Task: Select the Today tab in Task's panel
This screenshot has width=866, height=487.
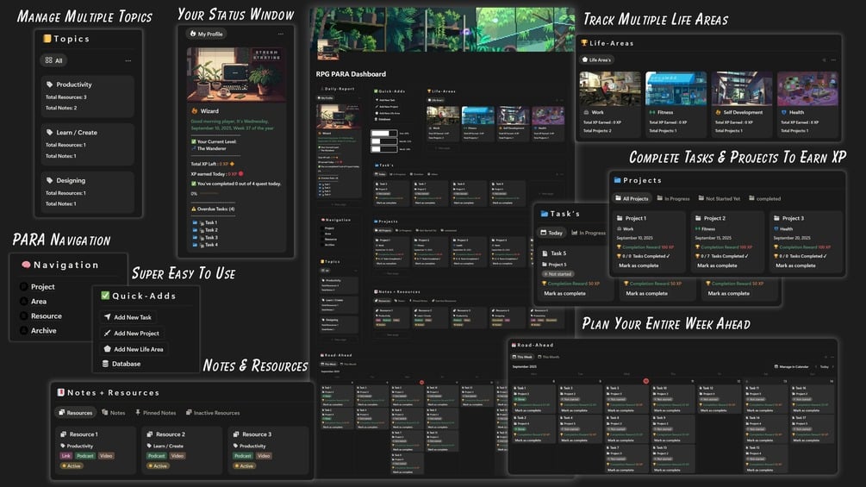Action: pos(551,233)
